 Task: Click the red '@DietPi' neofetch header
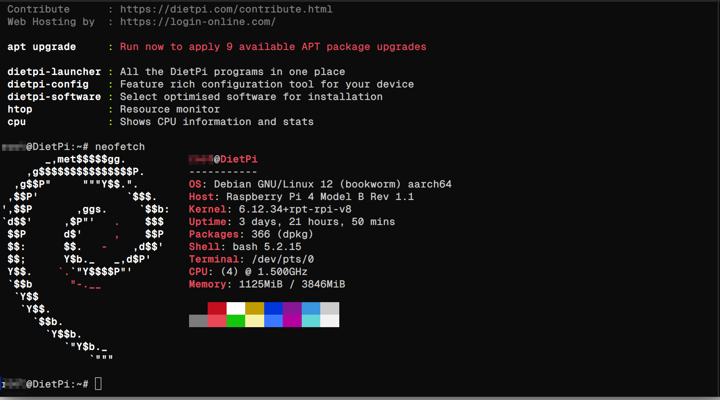coord(236,159)
